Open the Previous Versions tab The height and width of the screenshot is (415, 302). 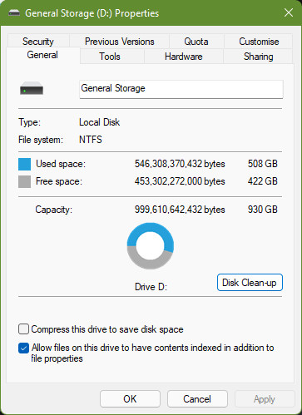click(x=120, y=42)
